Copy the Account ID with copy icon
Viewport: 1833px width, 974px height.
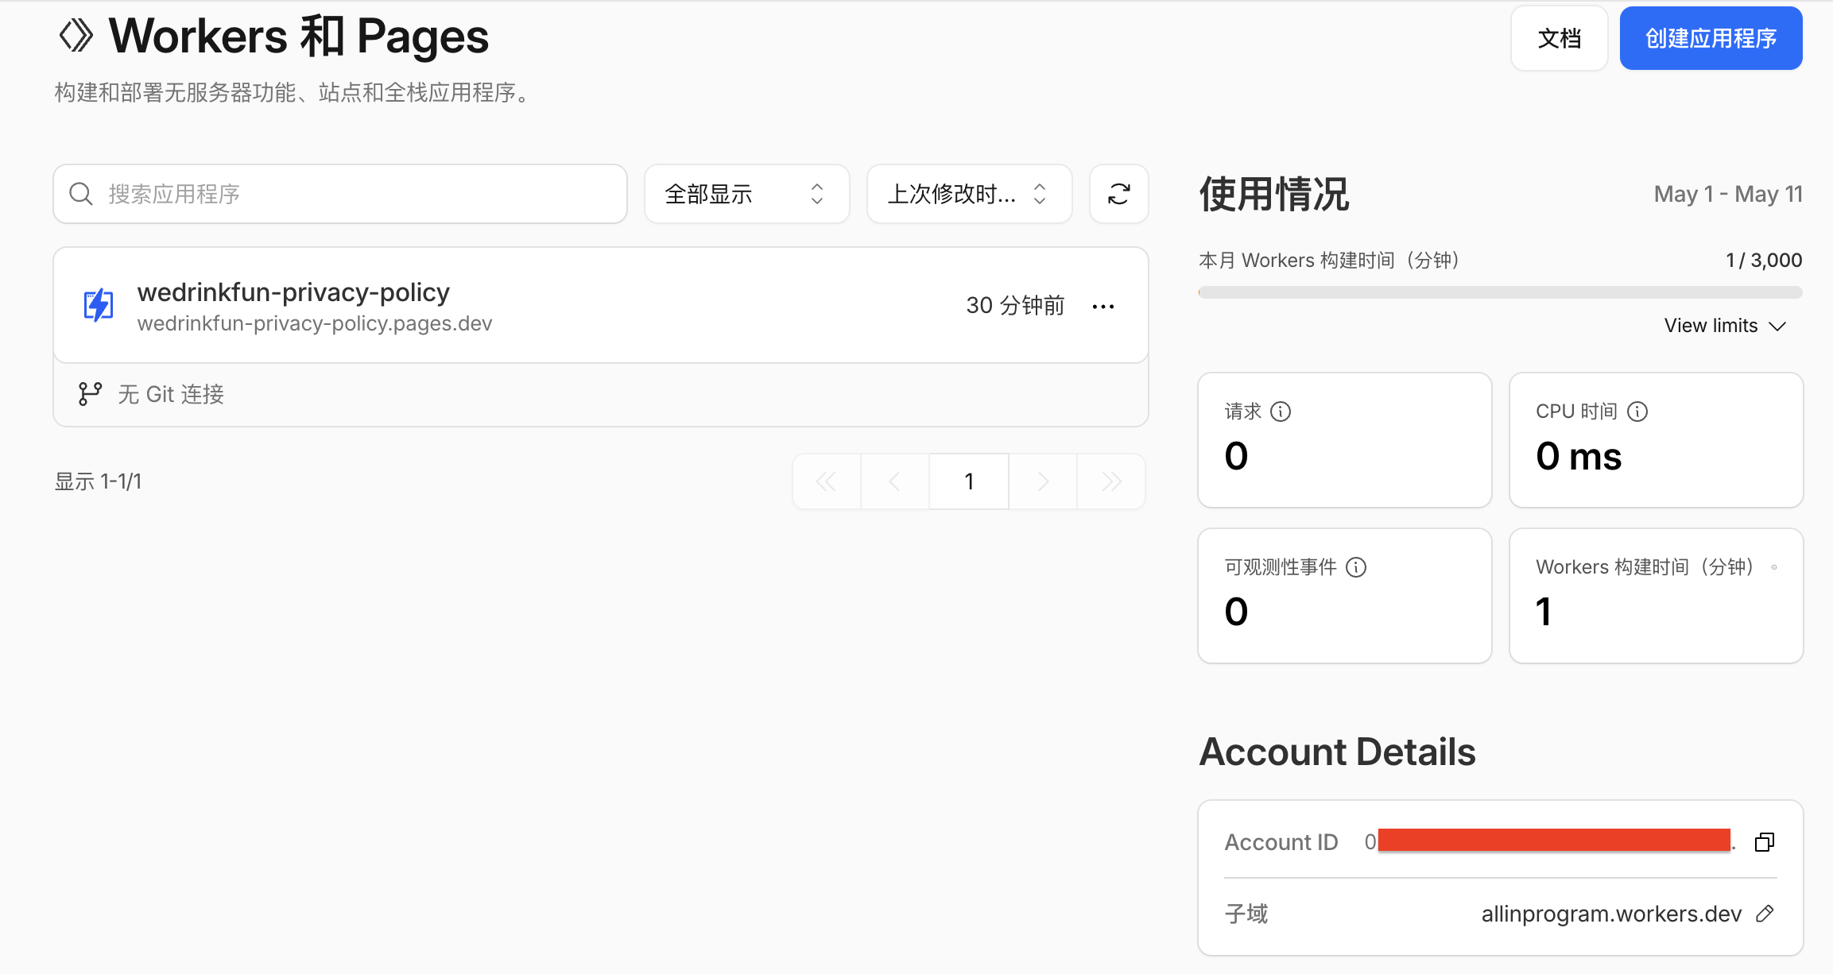1765,842
